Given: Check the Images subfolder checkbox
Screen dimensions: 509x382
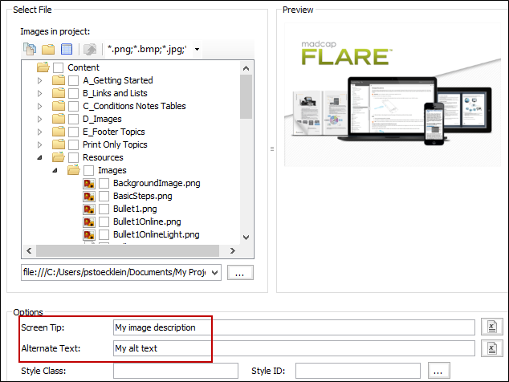Looking at the screenshot, I should click(x=88, y=170).
